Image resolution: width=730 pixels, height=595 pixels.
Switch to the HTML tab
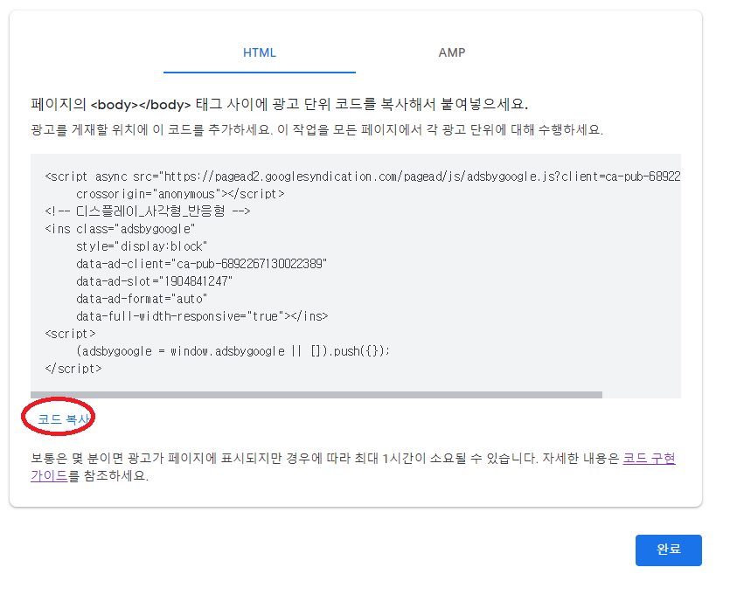point(260,52)
